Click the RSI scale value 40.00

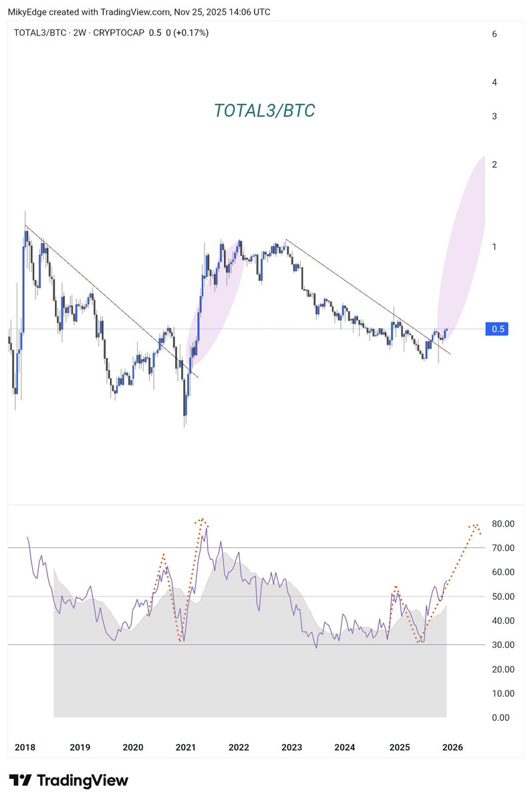tap(502, 620)
